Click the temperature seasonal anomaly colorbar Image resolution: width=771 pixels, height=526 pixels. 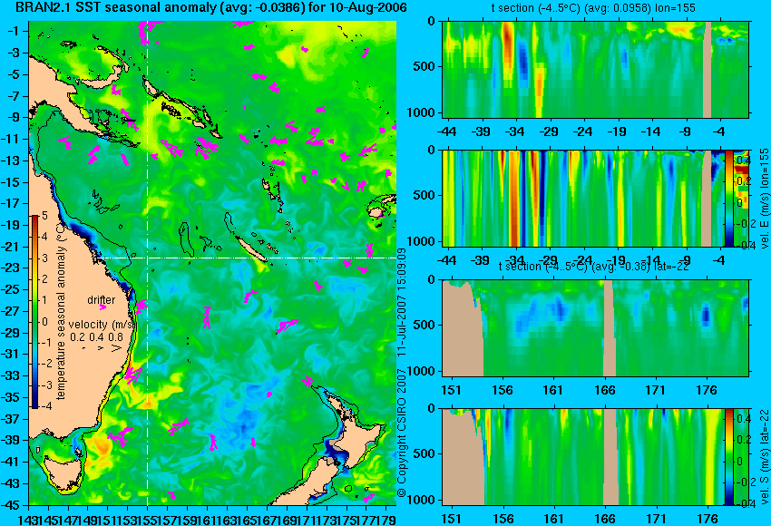[x=34, y=312]
